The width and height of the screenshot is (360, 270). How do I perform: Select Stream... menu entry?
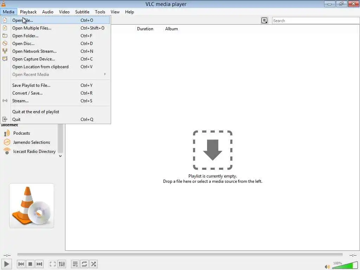point(56,101)
